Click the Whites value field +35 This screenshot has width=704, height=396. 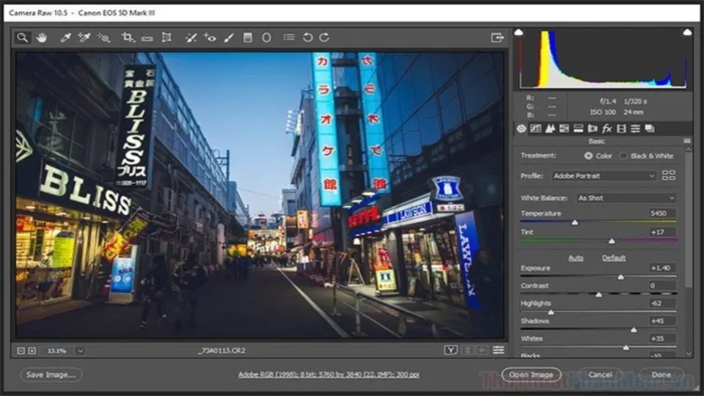(662, 339)
